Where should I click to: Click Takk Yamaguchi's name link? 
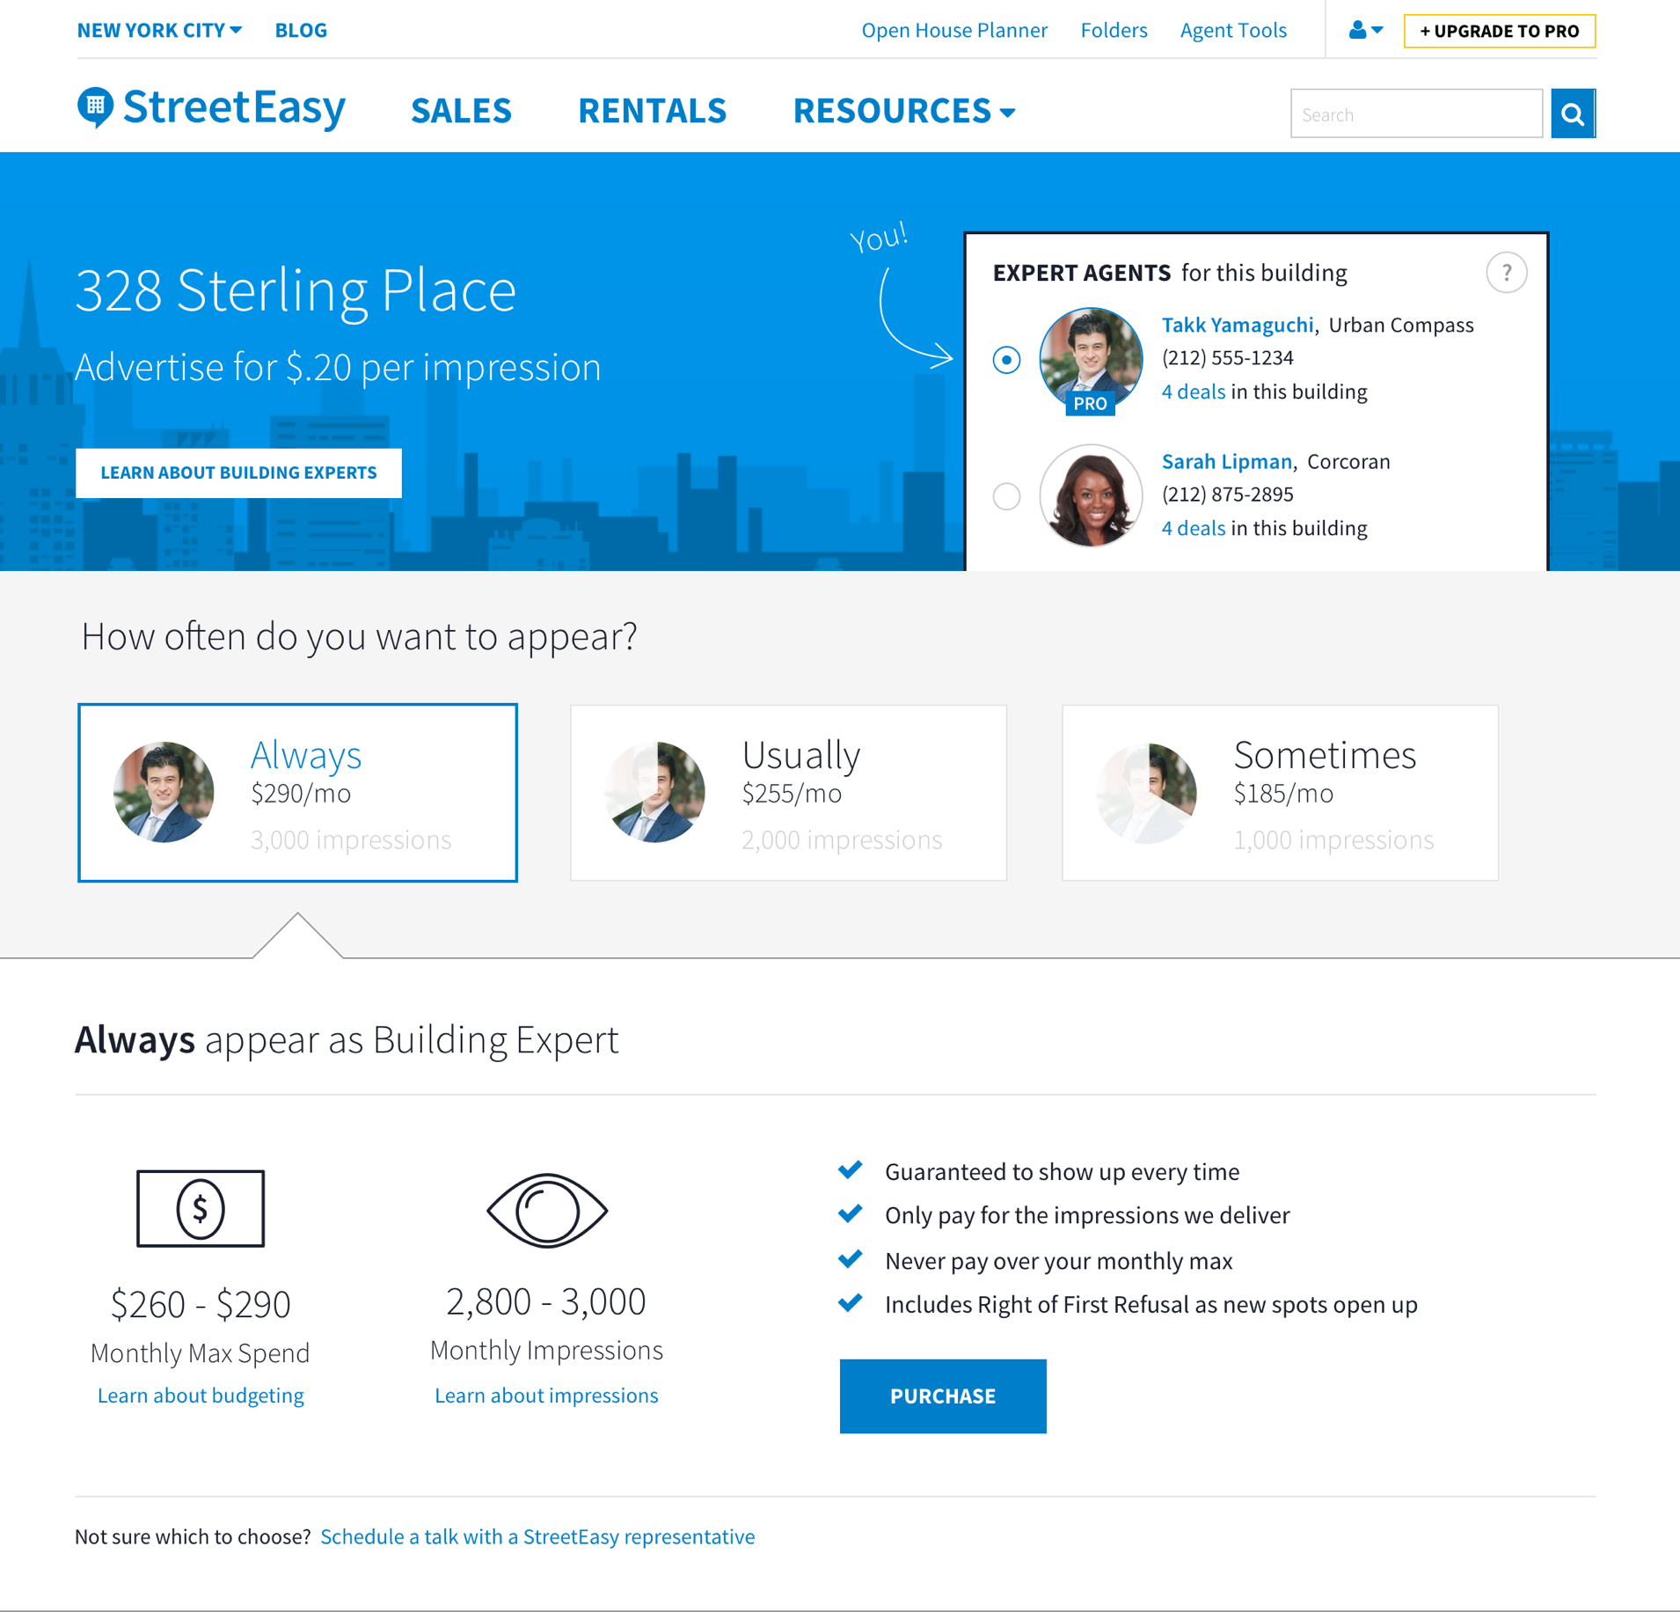[x=1238, y=325]
